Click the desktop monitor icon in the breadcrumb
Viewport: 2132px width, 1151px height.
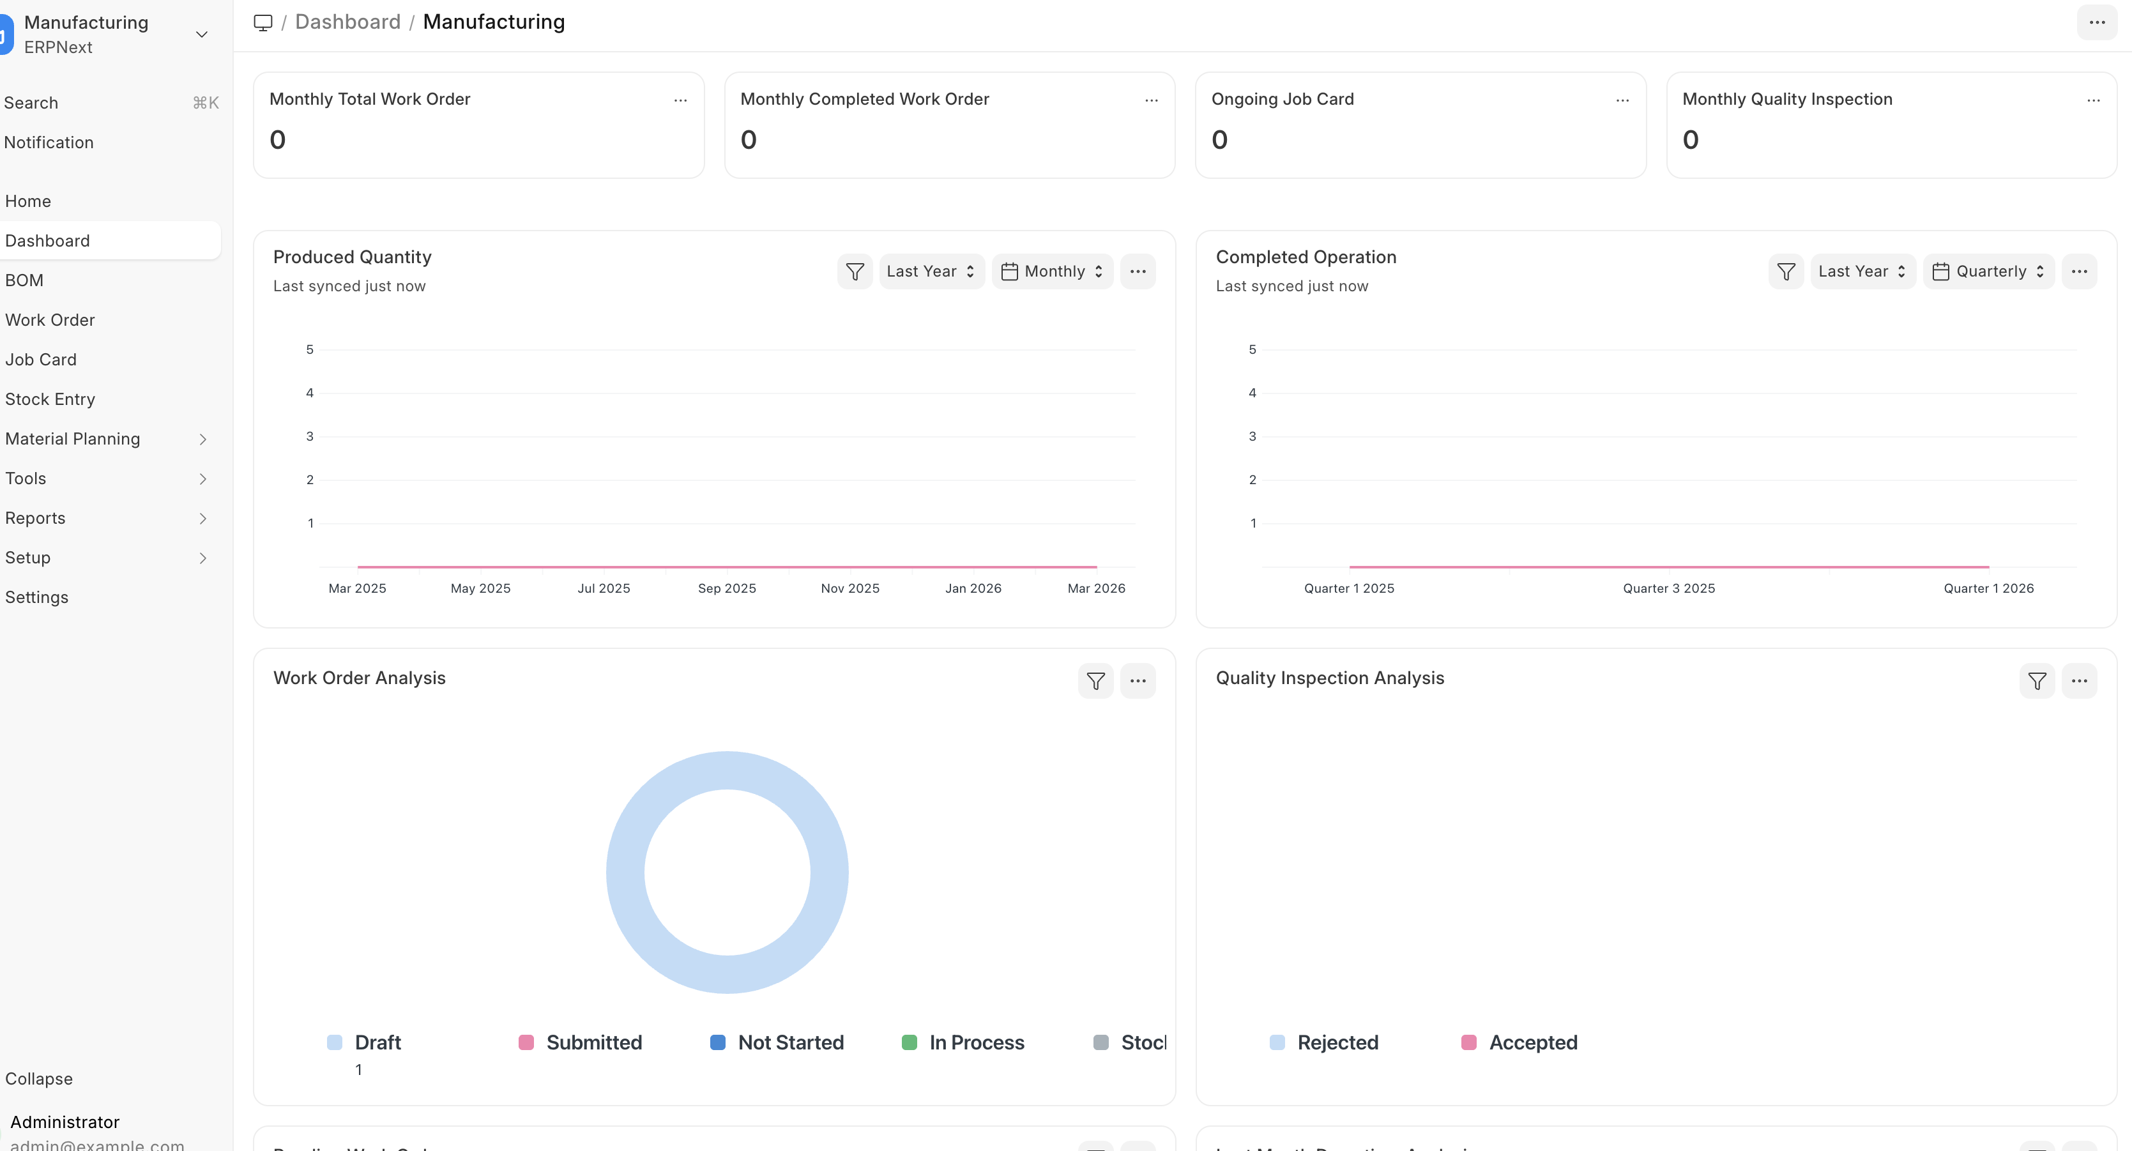[x=263, y=22]
